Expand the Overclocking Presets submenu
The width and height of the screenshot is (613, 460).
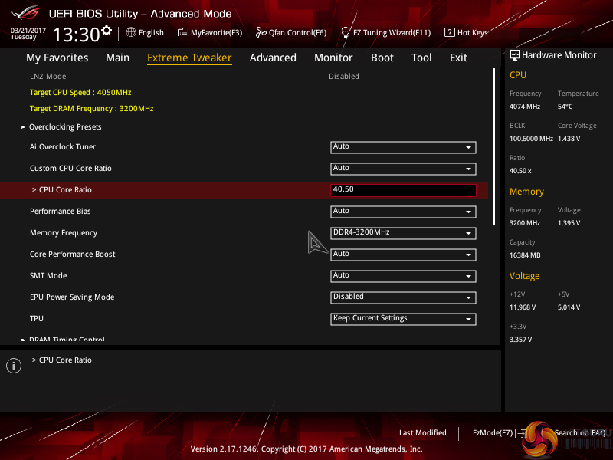[65, 127]
